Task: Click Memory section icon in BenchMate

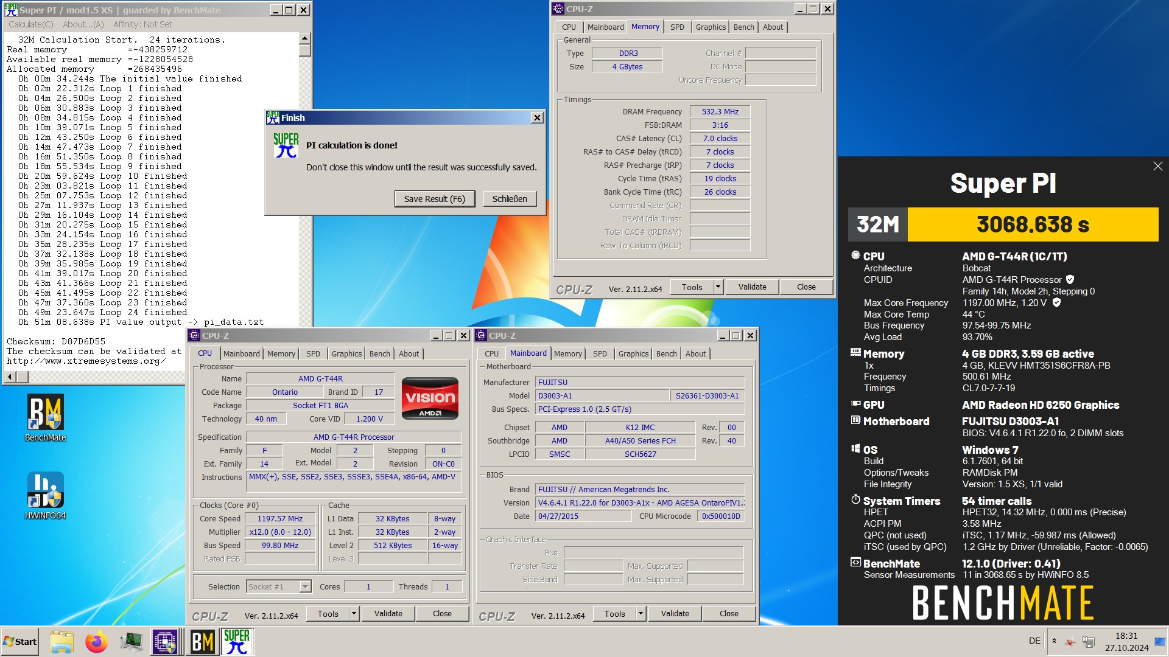Action: coord(855,353)
